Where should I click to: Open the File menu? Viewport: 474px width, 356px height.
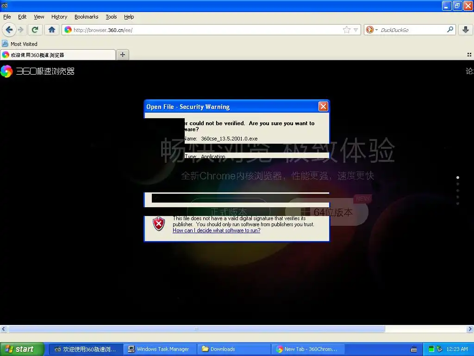7,17
